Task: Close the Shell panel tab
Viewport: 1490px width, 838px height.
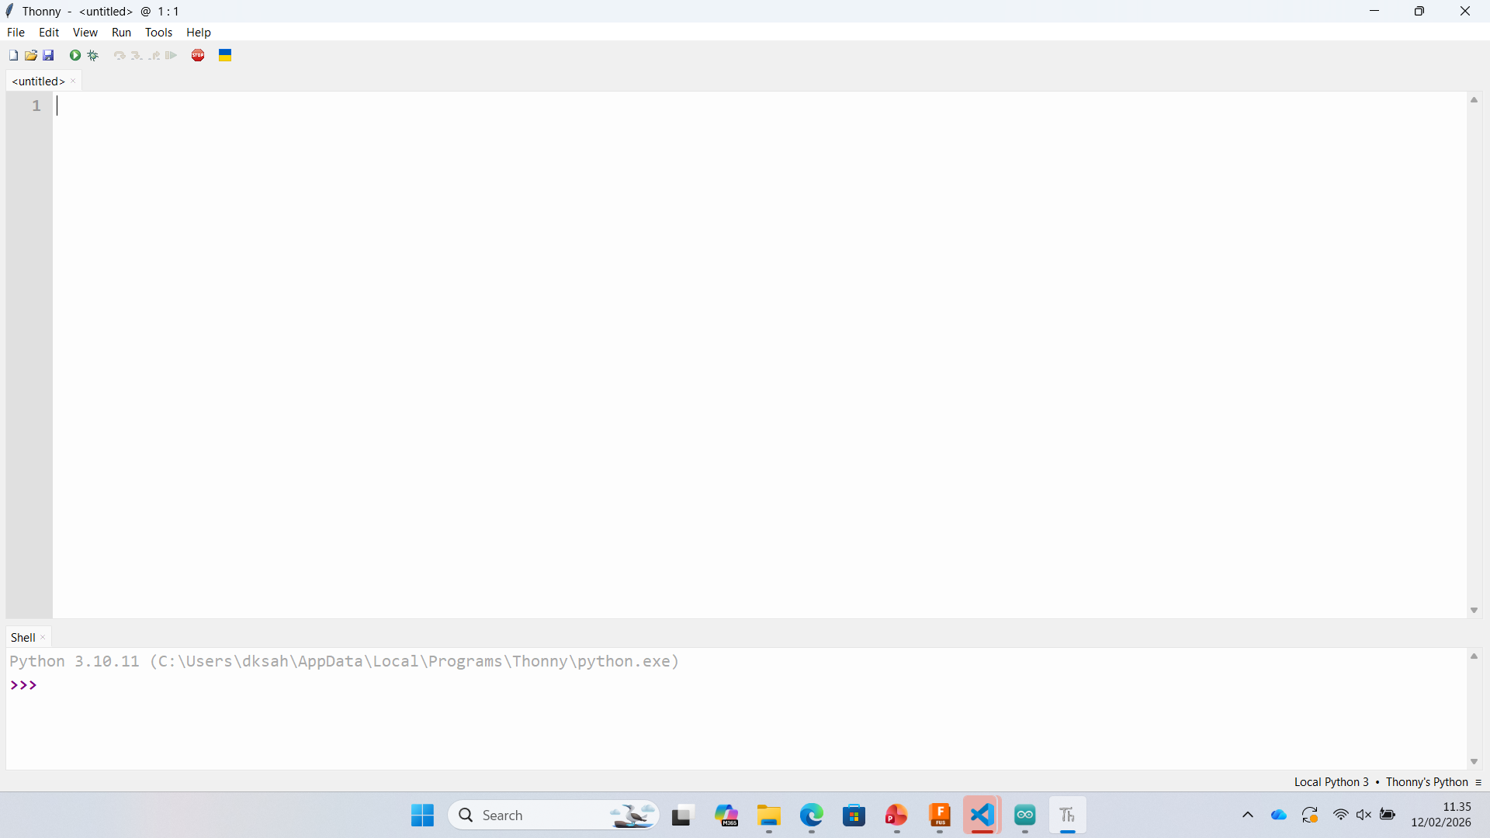Action: point(43,638)
